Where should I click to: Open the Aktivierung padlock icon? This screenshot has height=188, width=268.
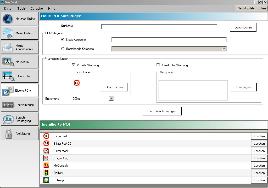tap(8, 134)
